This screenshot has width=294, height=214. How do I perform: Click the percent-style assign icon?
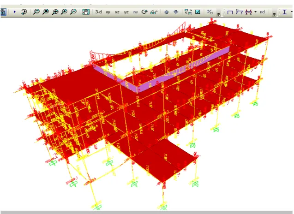[x=210, y=12]
